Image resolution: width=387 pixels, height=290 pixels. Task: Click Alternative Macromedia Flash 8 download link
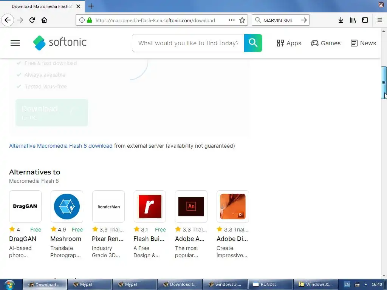(x=61, y=146)
